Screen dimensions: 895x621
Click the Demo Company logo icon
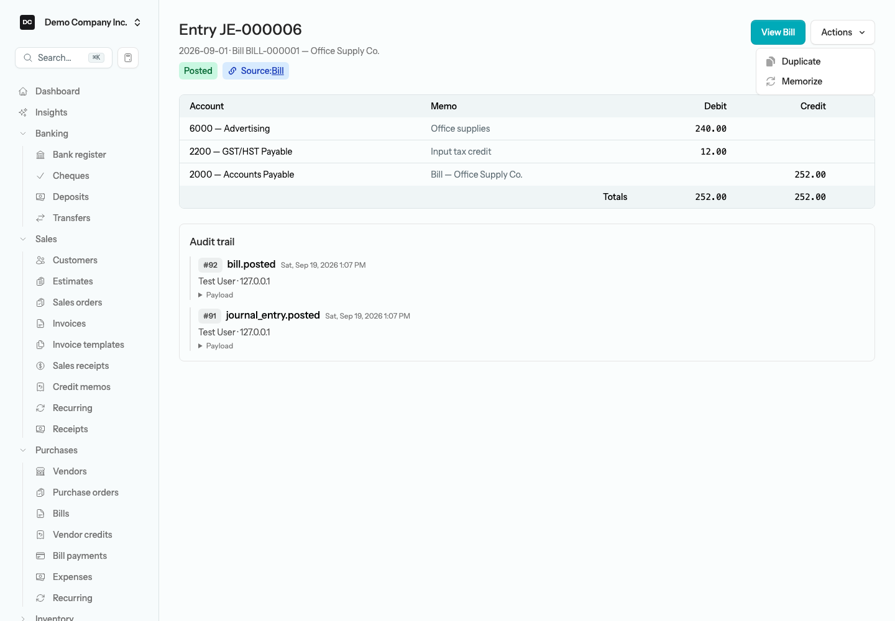tap(27, 22)
